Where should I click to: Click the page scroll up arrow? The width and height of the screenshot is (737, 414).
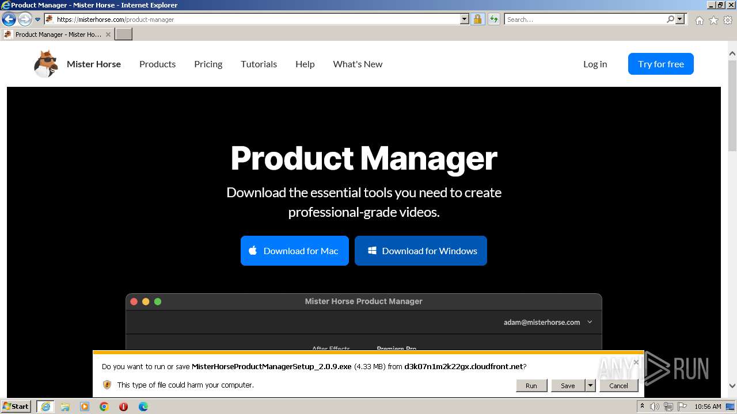point(732,53)
